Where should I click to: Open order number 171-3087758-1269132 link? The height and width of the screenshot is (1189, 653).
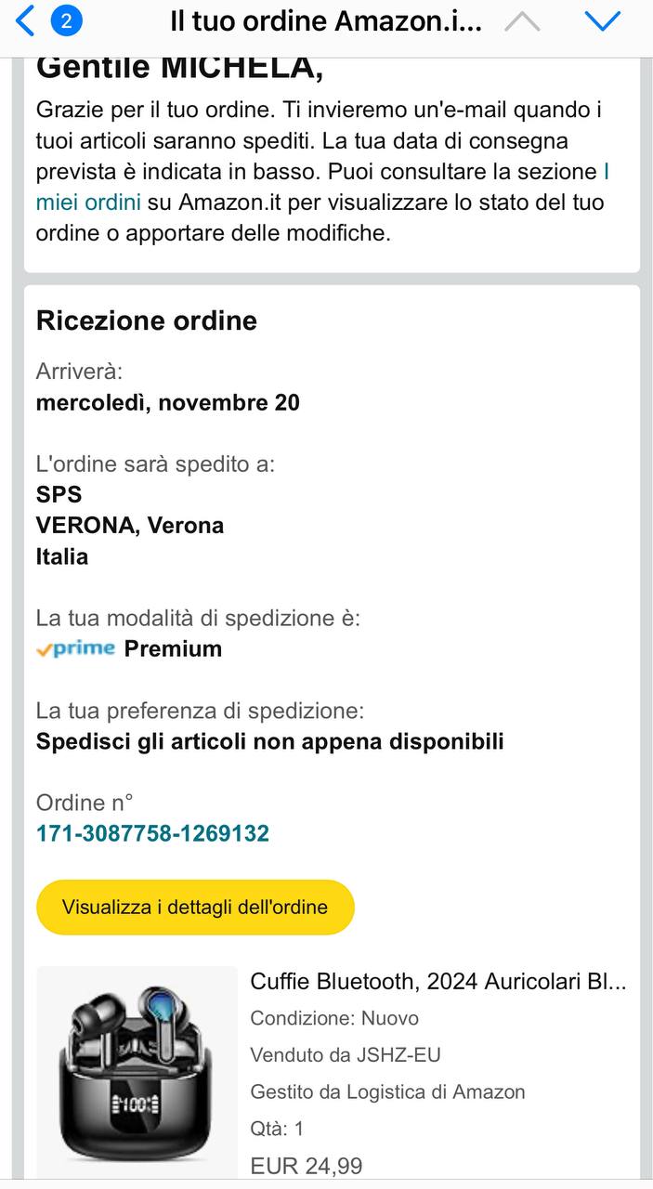[x=152, y=833]
